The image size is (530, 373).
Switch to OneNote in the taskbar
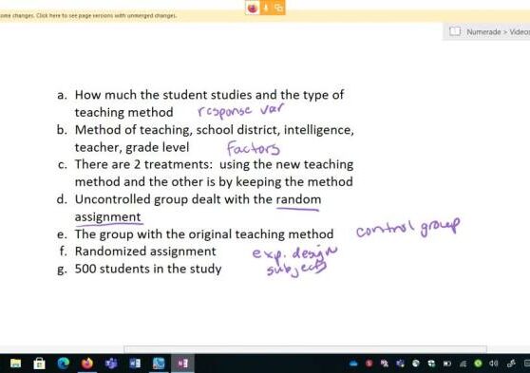pyautogui.click(x=182, y=364)
